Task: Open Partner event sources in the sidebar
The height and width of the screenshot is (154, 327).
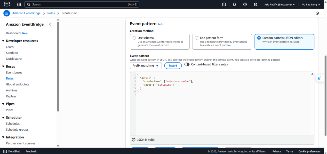Action: [21, 143]
